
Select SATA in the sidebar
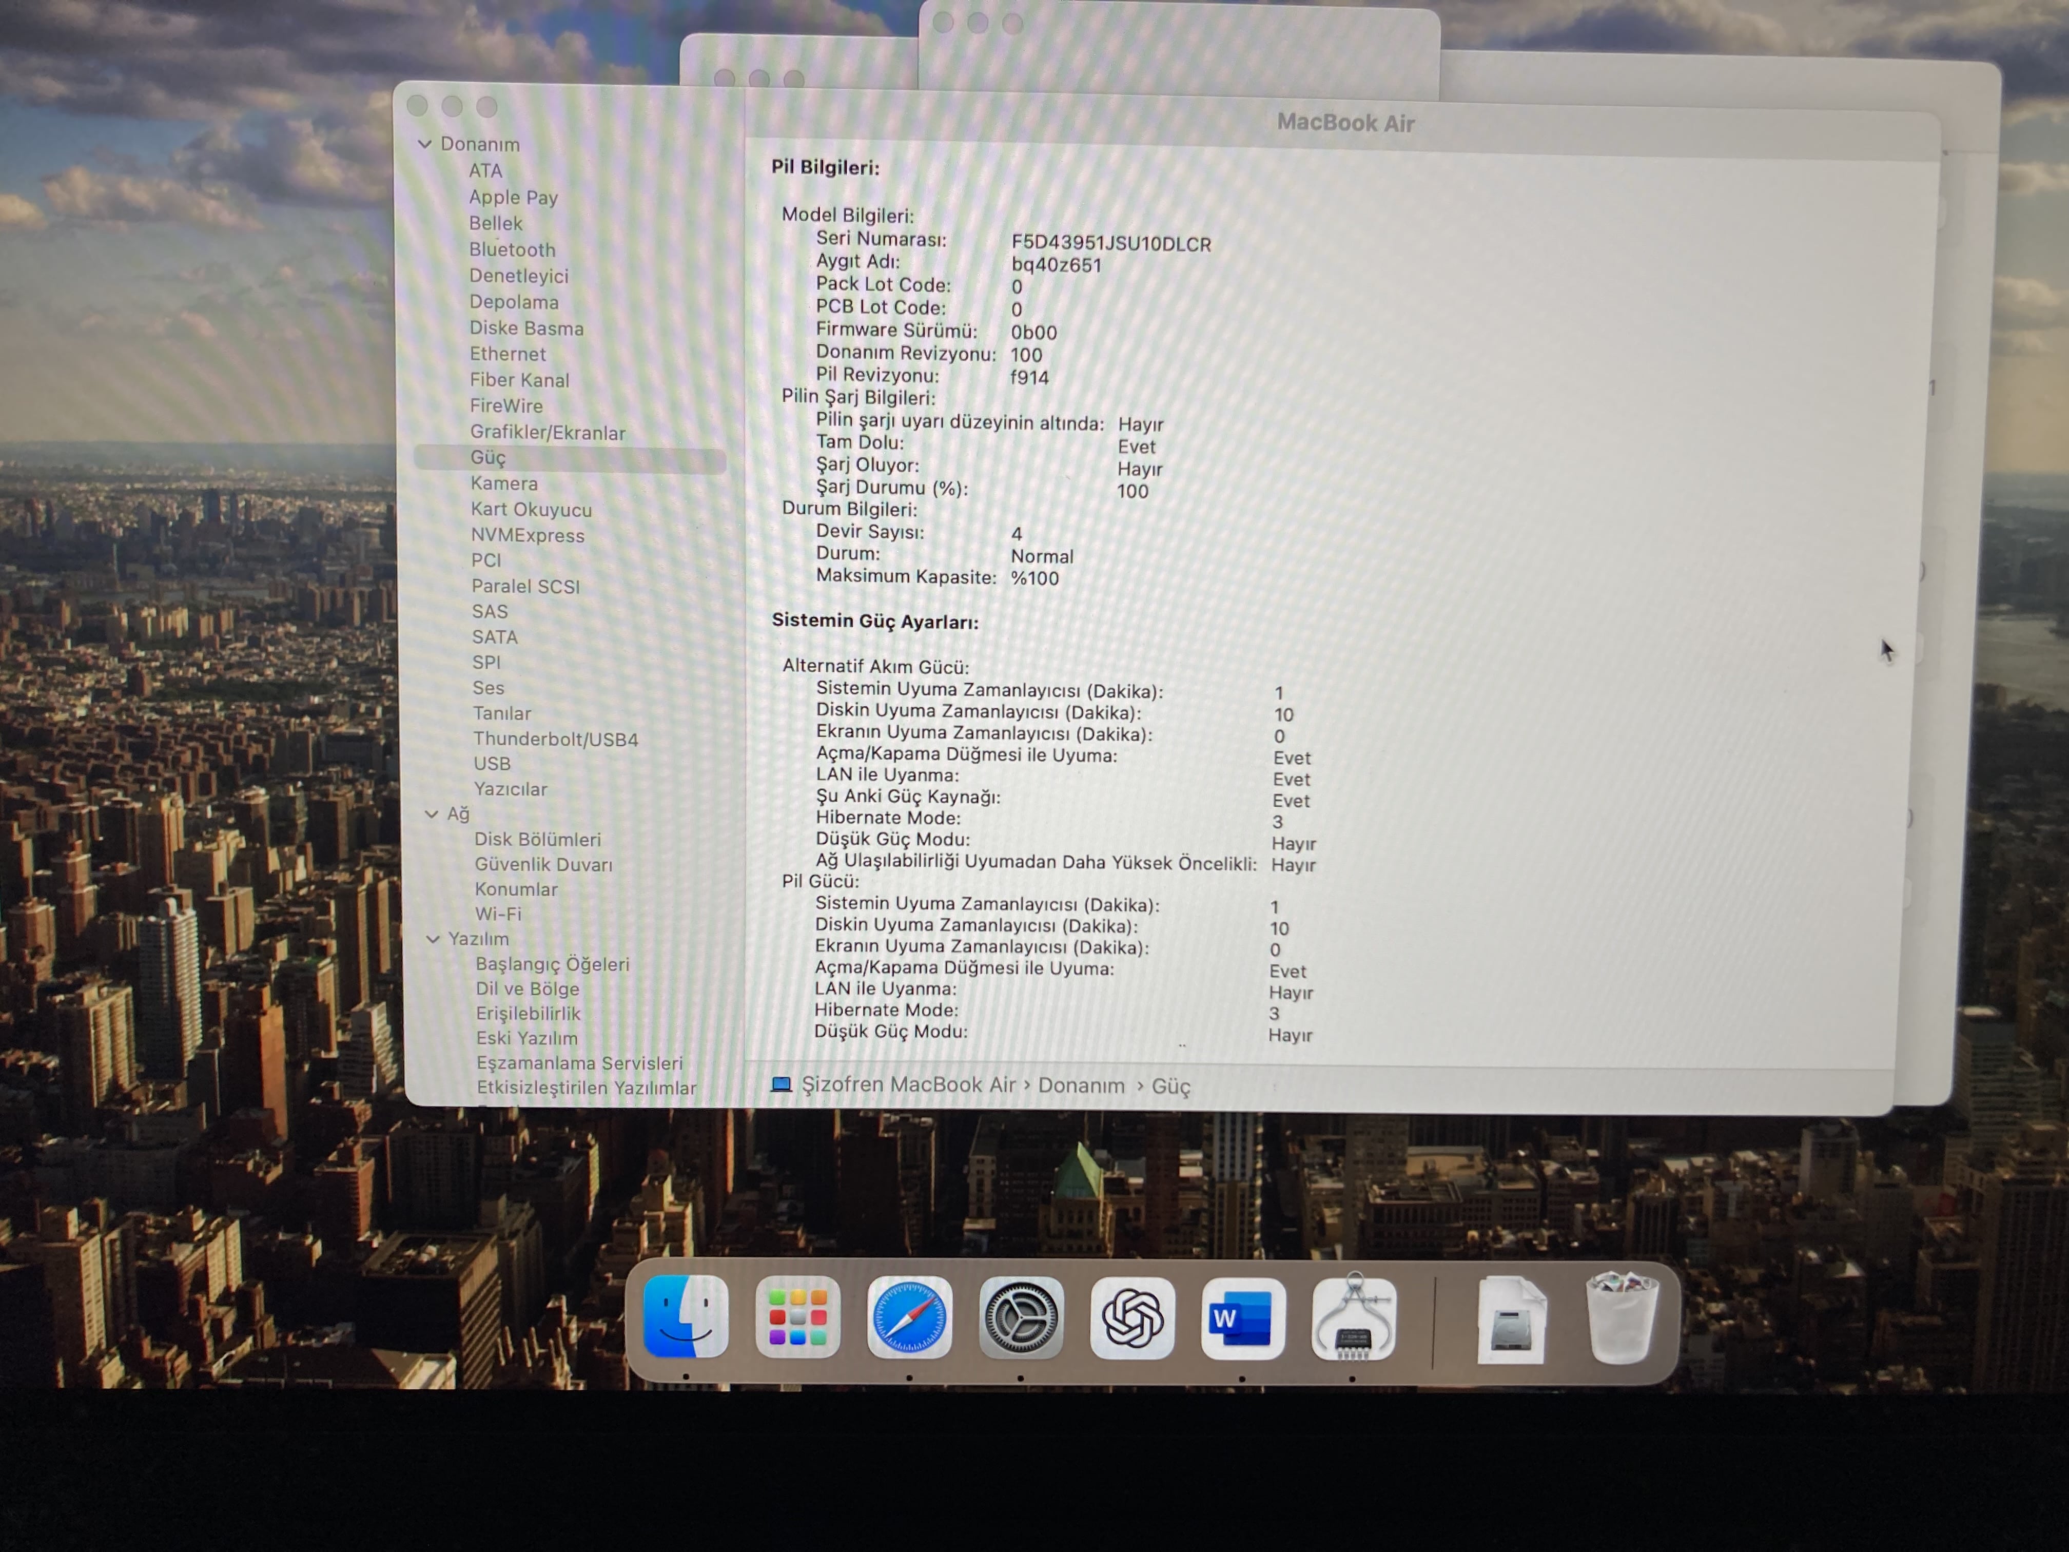tap(495, 637)
